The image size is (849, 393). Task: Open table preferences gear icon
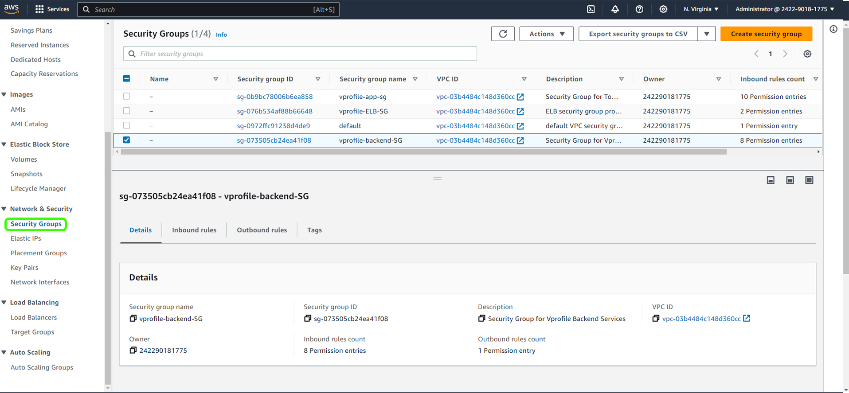(807, 54)
